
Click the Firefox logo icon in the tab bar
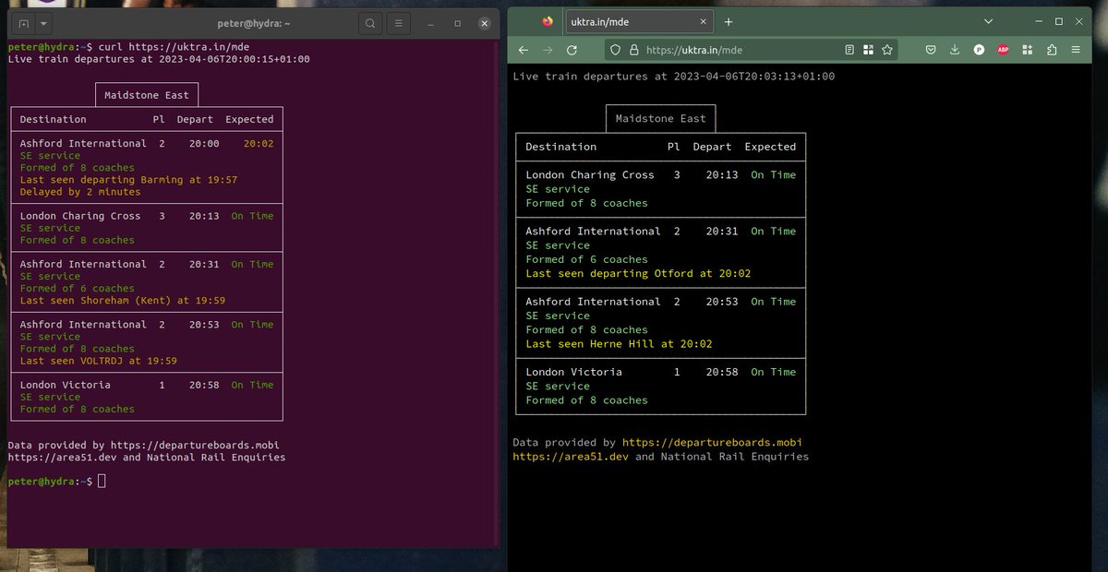coord(547,21)
